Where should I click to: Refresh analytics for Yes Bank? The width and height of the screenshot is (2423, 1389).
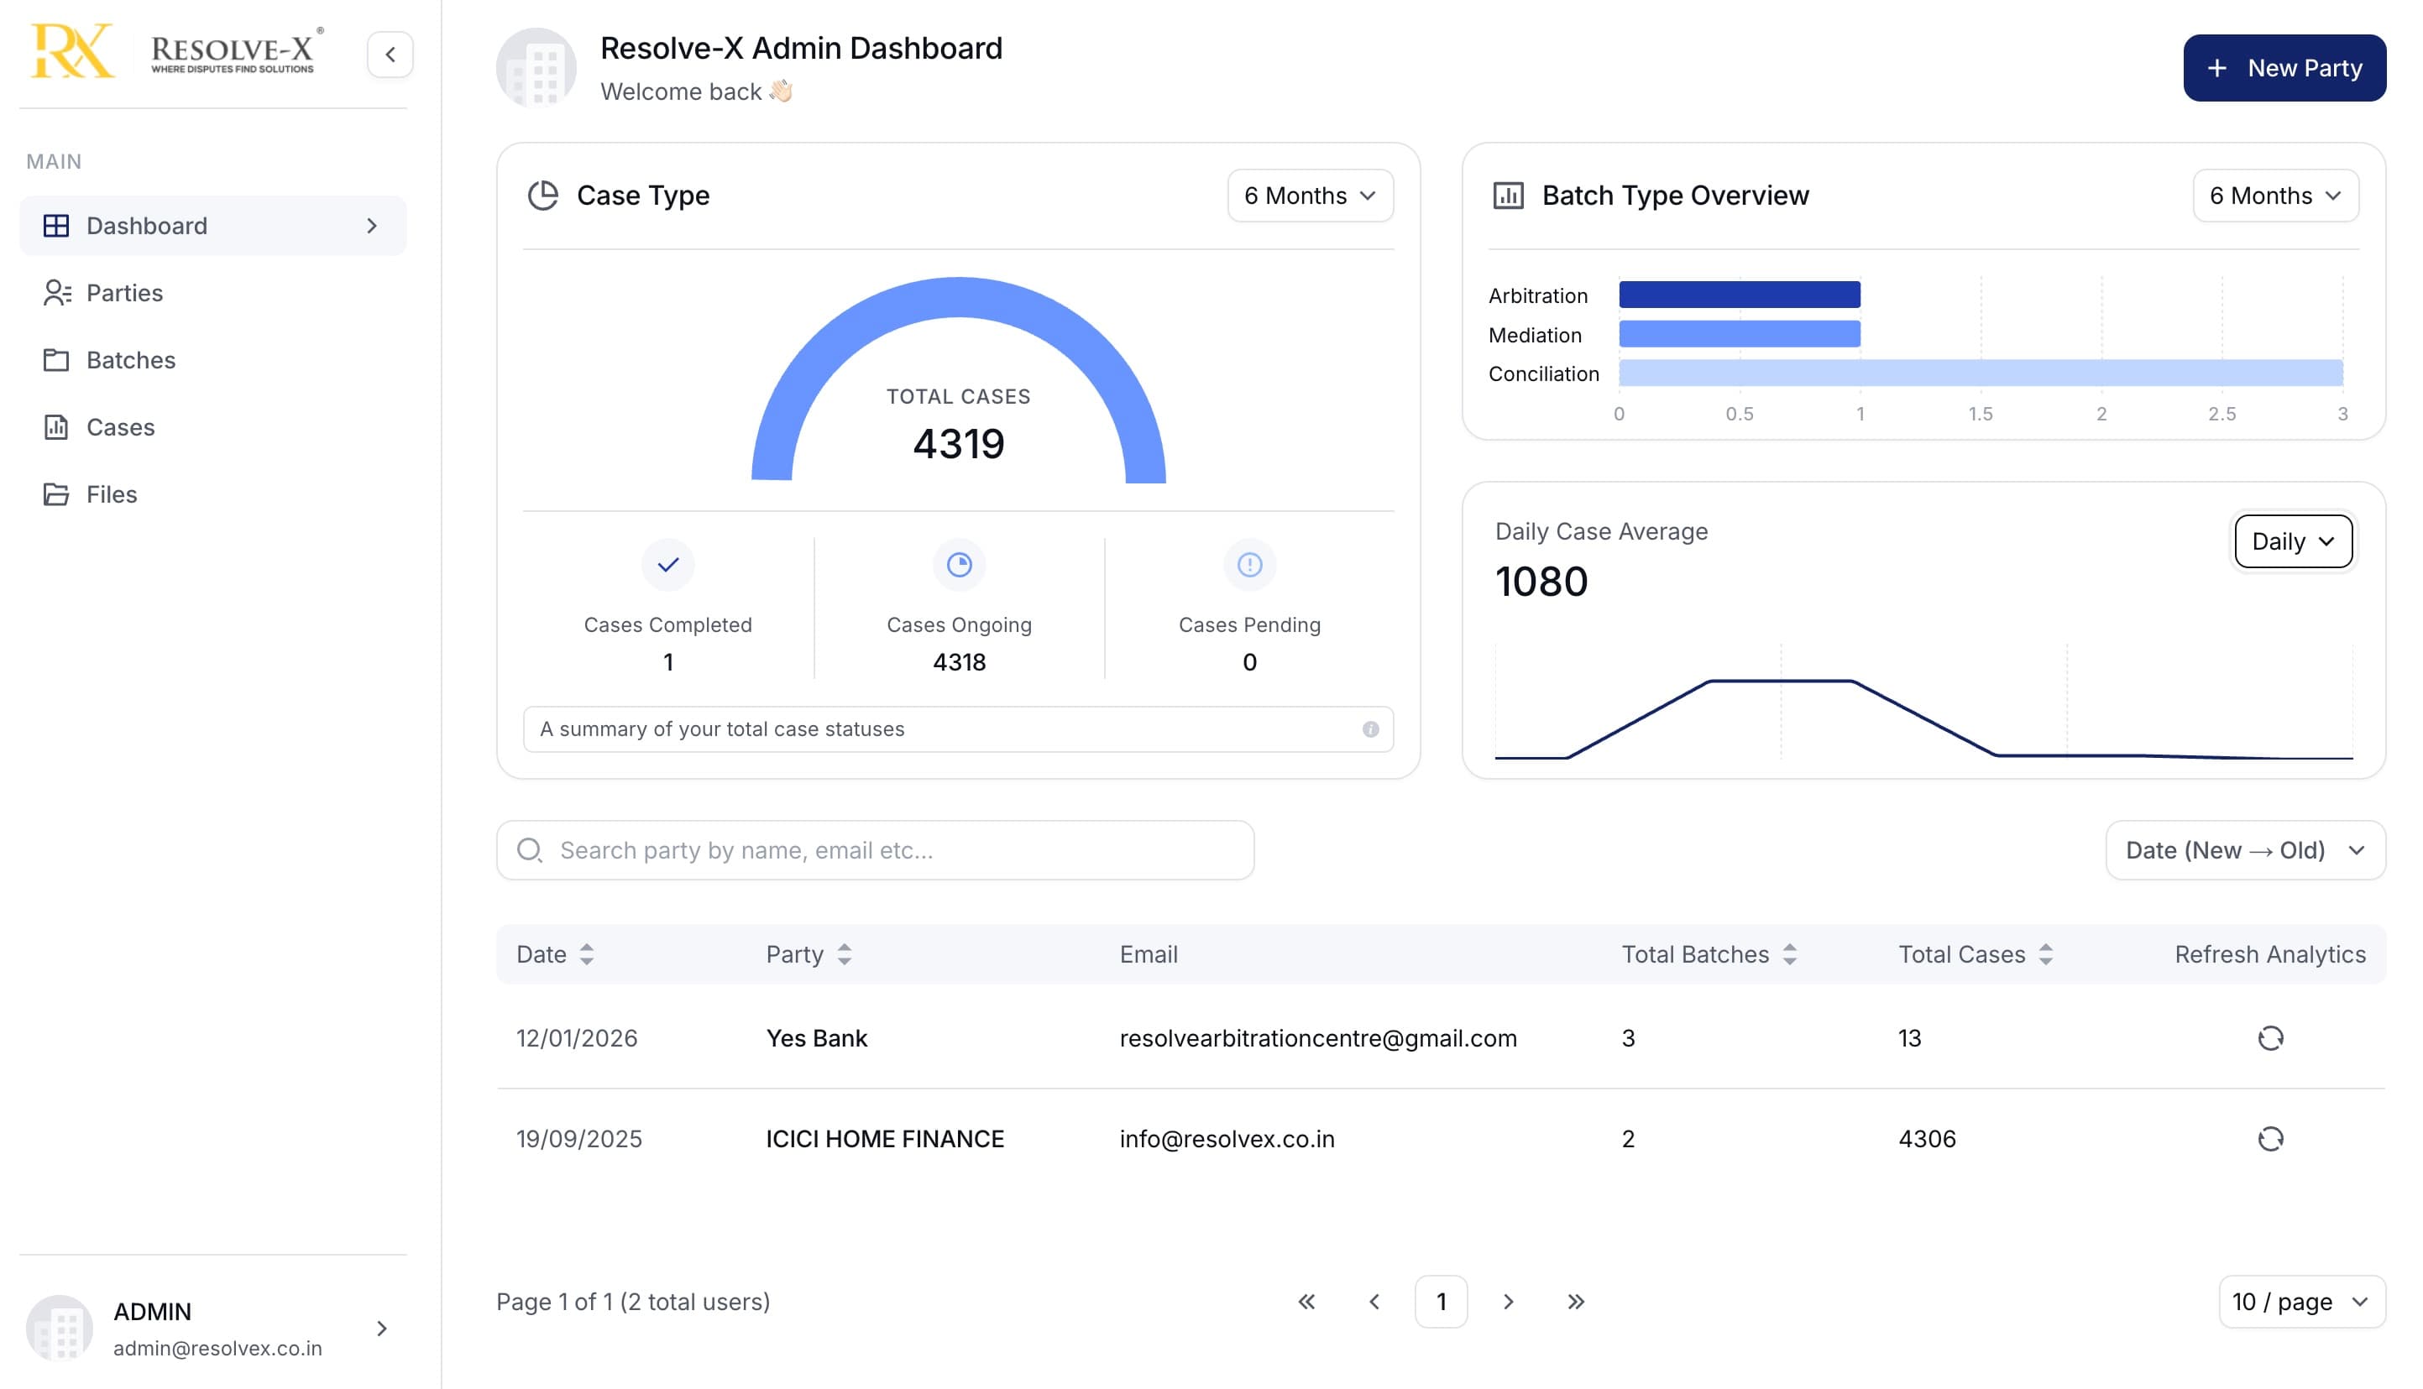[x=2270, y=1038]
